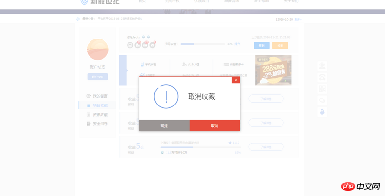385x196 pixels.
Task: Click the QR code icon in the right floating bar
Action: [322, 89]
